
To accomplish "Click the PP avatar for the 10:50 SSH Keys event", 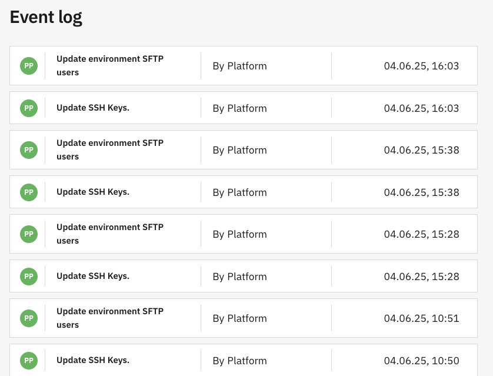I will tap(29, 361).
